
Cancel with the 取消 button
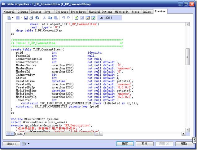pos(144,144)
